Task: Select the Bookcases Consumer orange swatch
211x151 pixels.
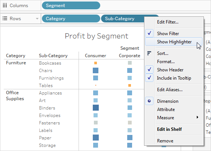Action: coord(95,63)
